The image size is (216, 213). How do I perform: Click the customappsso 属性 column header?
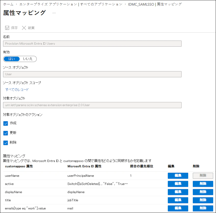19,166
